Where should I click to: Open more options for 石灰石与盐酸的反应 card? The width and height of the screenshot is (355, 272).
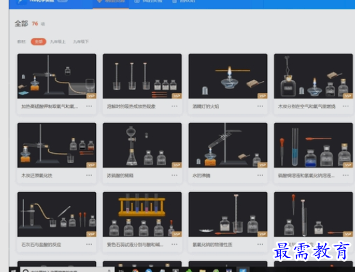pos(89,244)
